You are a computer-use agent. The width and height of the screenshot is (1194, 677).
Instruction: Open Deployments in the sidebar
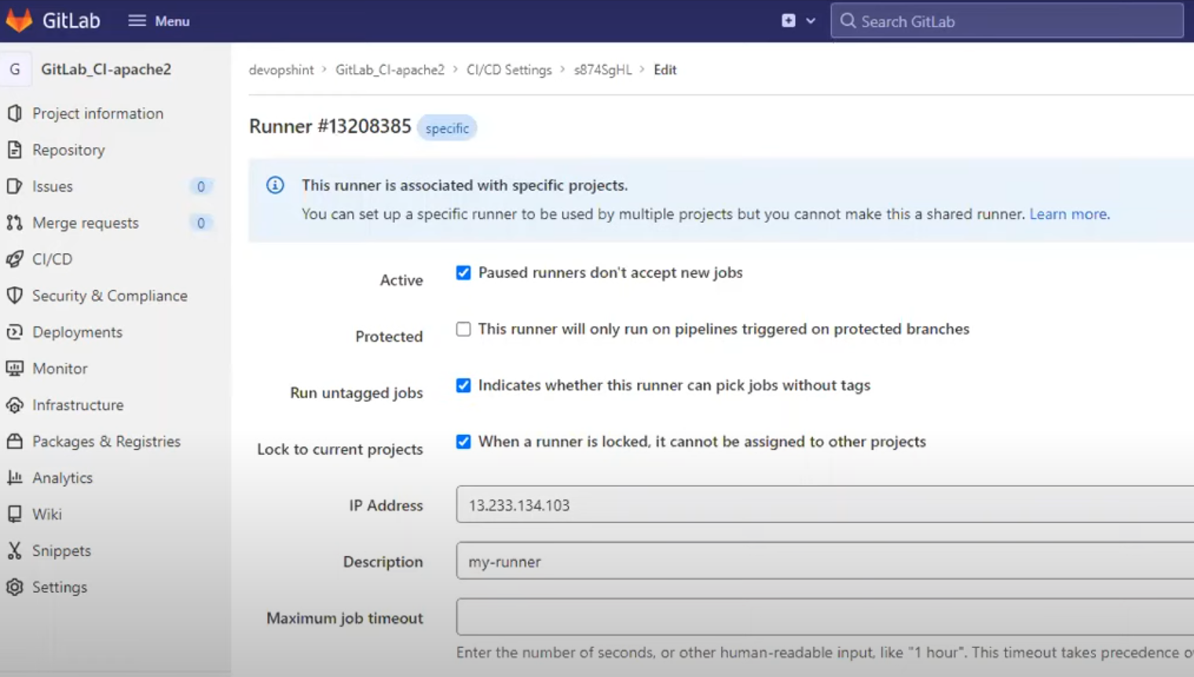[77, 331]
